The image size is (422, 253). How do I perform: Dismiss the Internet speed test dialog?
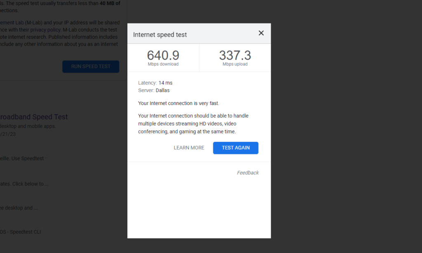point(261,33)
